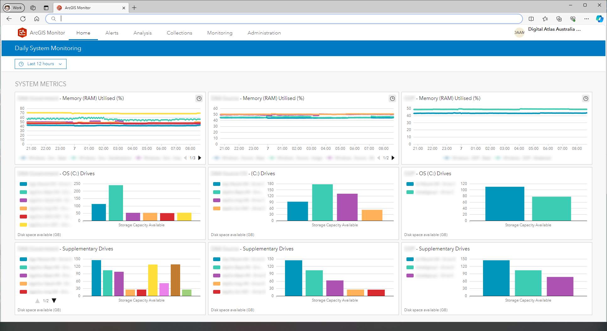The width and height of the screenshot is (607, 331).
Task: Toggle the purple drive series in the middle Supplementary Drives legend
Action: point(217,275)
